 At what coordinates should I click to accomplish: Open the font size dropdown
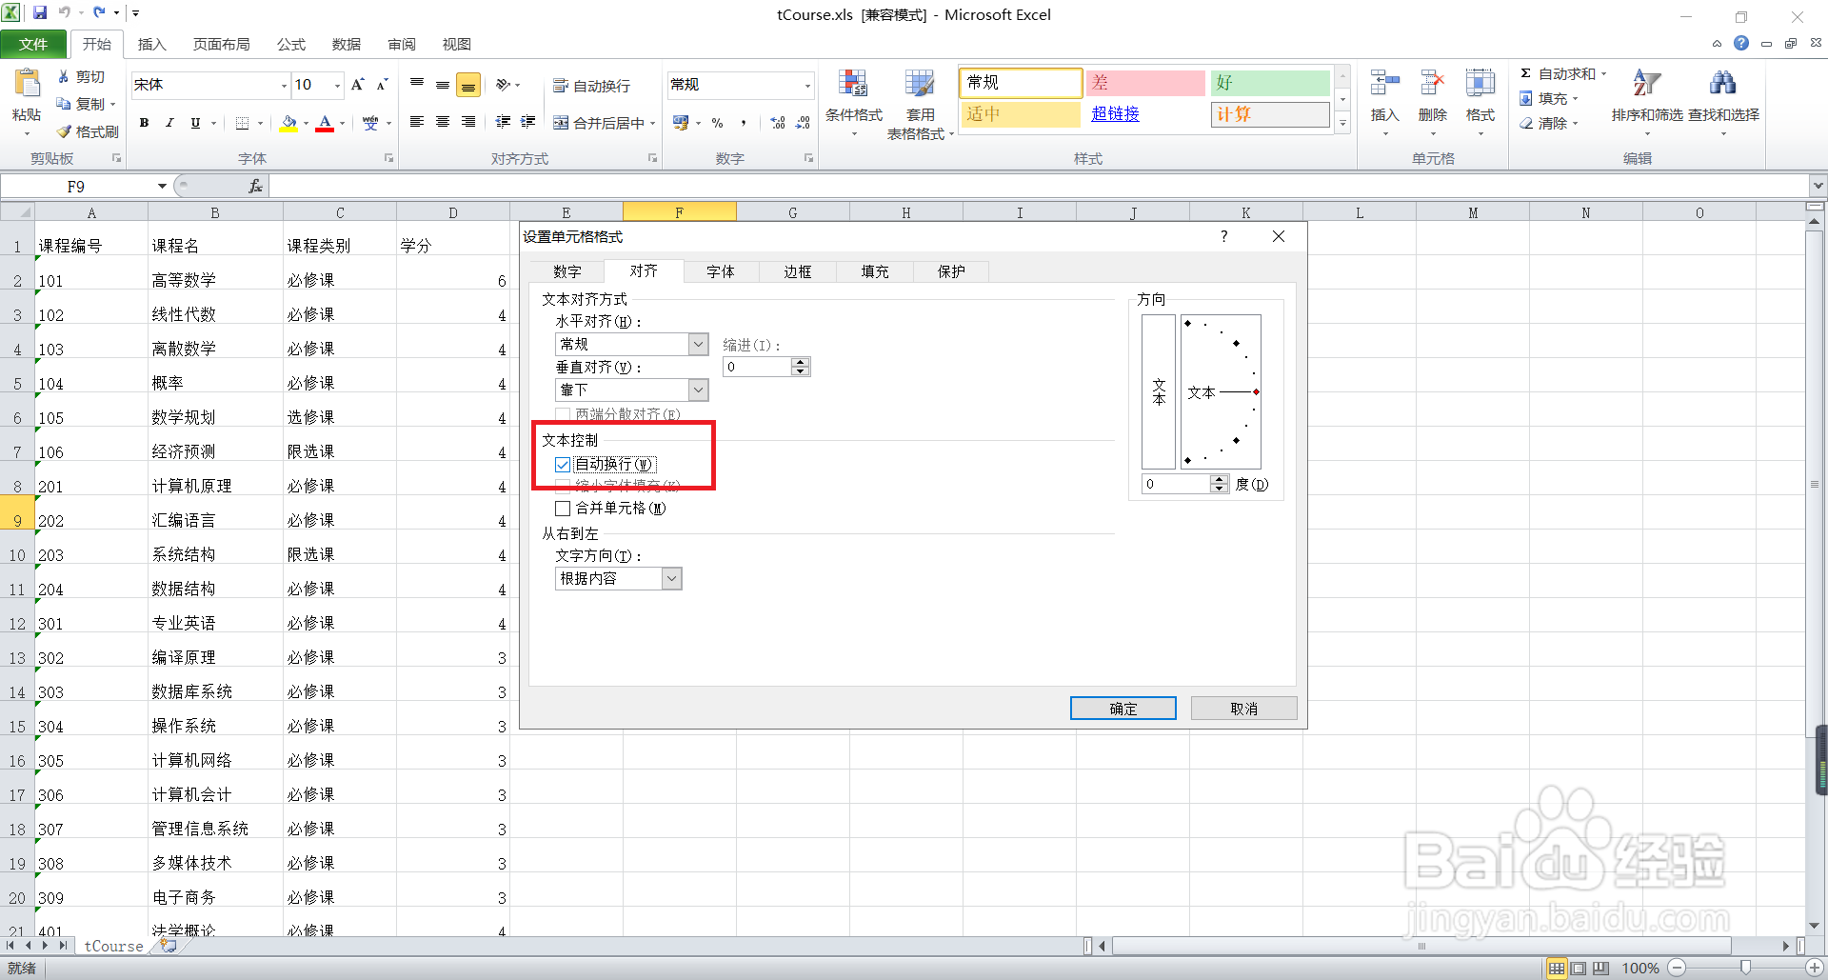(337, 86)
